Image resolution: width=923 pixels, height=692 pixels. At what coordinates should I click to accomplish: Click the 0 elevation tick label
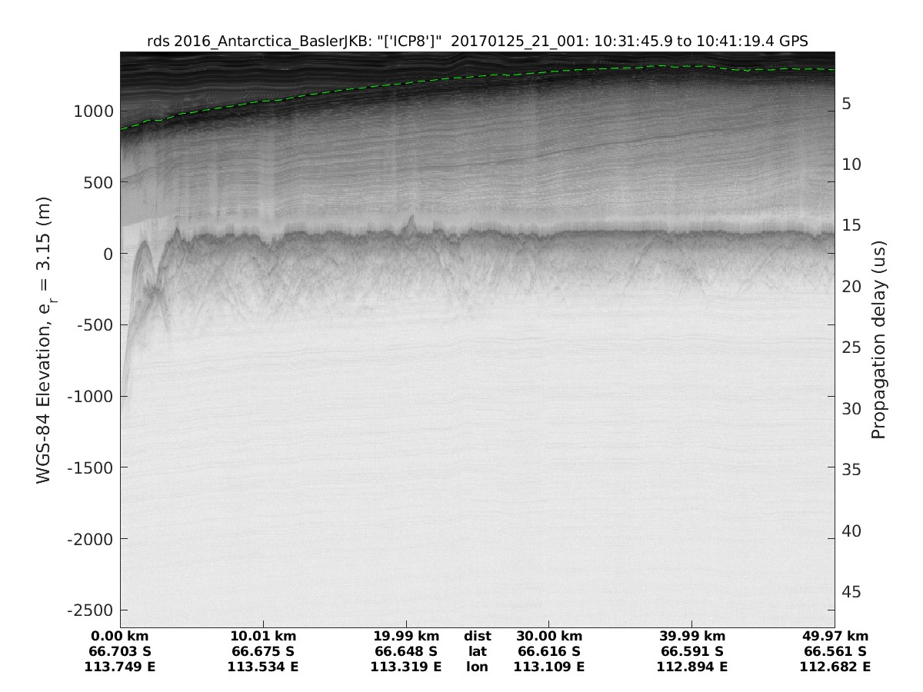point(108,254)
